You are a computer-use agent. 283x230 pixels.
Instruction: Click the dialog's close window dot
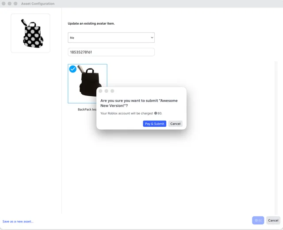pos(100,91)
